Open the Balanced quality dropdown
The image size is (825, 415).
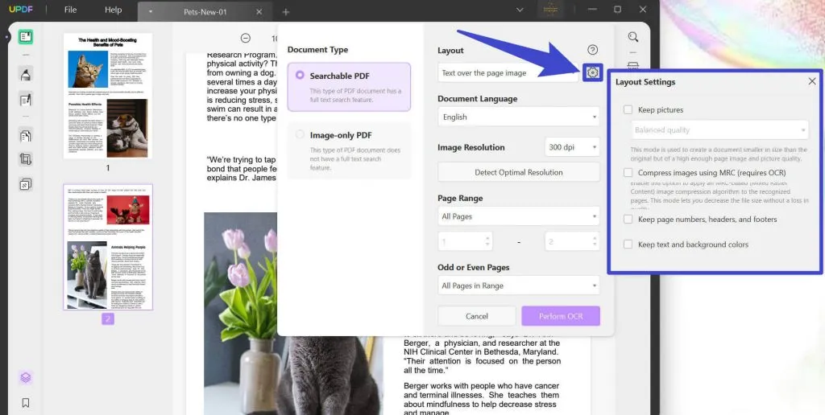(719, 129)
